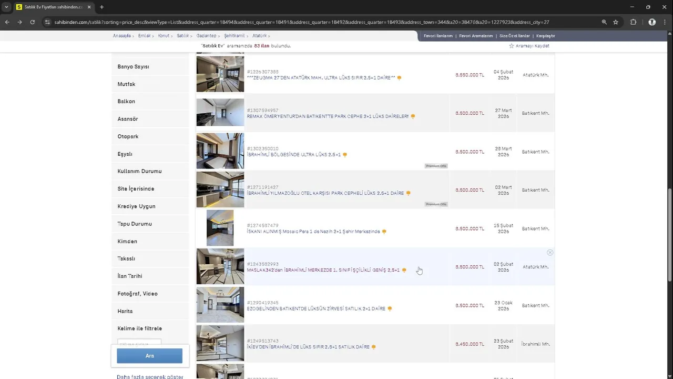Open the Chrome profile avatar
Viewport: 673px width, 379px height.
coord(652,22)
